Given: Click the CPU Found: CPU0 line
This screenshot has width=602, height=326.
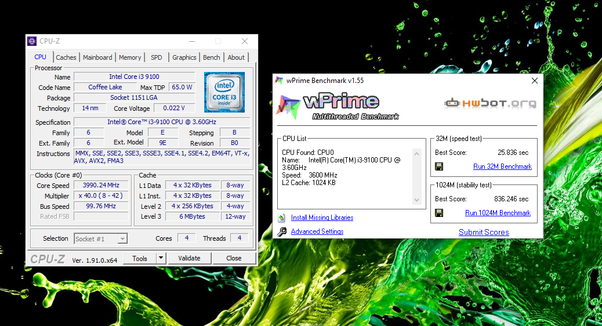Looking at the screenshot, I should tap(308, 153).
